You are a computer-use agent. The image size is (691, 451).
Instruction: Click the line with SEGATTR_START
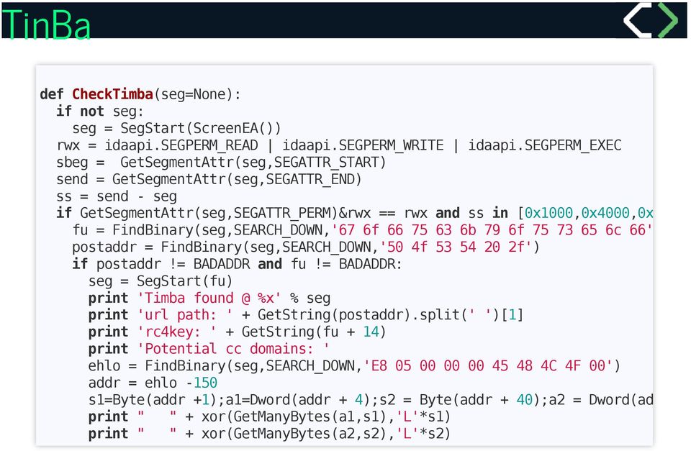click(221, 163)
